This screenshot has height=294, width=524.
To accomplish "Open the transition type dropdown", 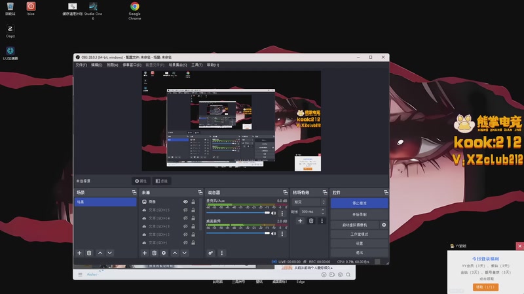I will 309,202.
